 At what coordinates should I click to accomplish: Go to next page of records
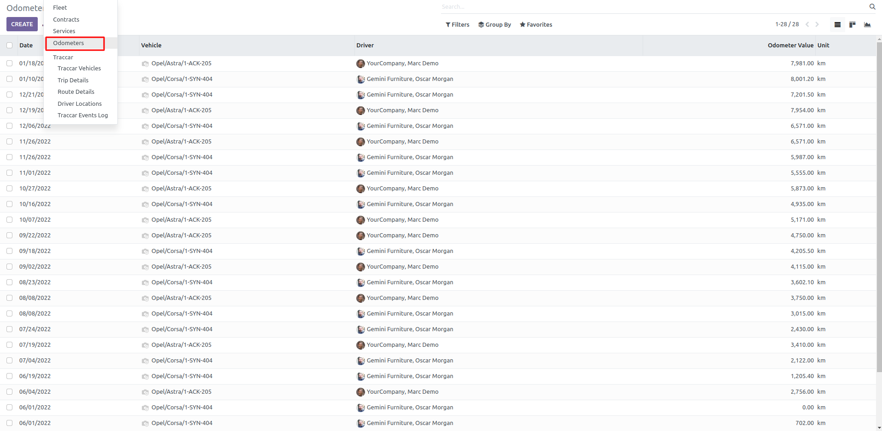pos(817,24)
